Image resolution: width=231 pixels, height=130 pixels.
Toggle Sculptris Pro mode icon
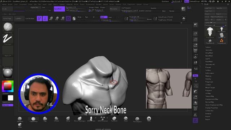click(74, 18)
